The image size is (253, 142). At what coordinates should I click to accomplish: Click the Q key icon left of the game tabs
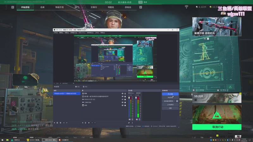(x=13, y=7)
